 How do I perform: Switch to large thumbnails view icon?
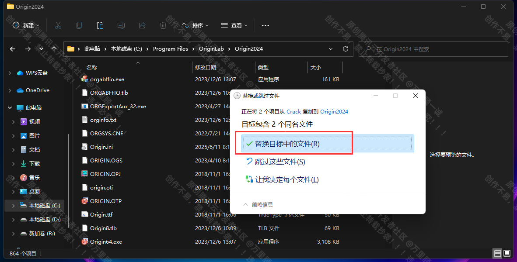pos(507,253)
